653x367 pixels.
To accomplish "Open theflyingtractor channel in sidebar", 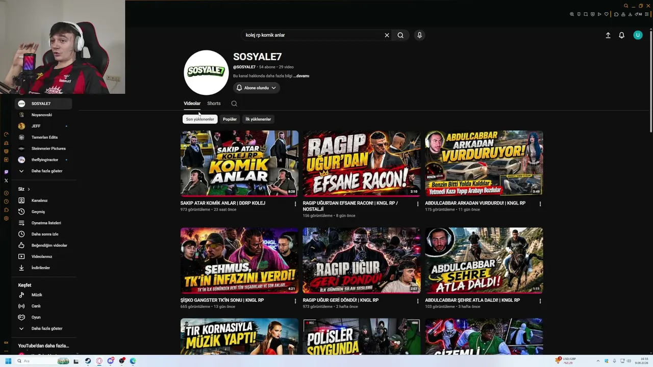I will [x=43, y=160].
